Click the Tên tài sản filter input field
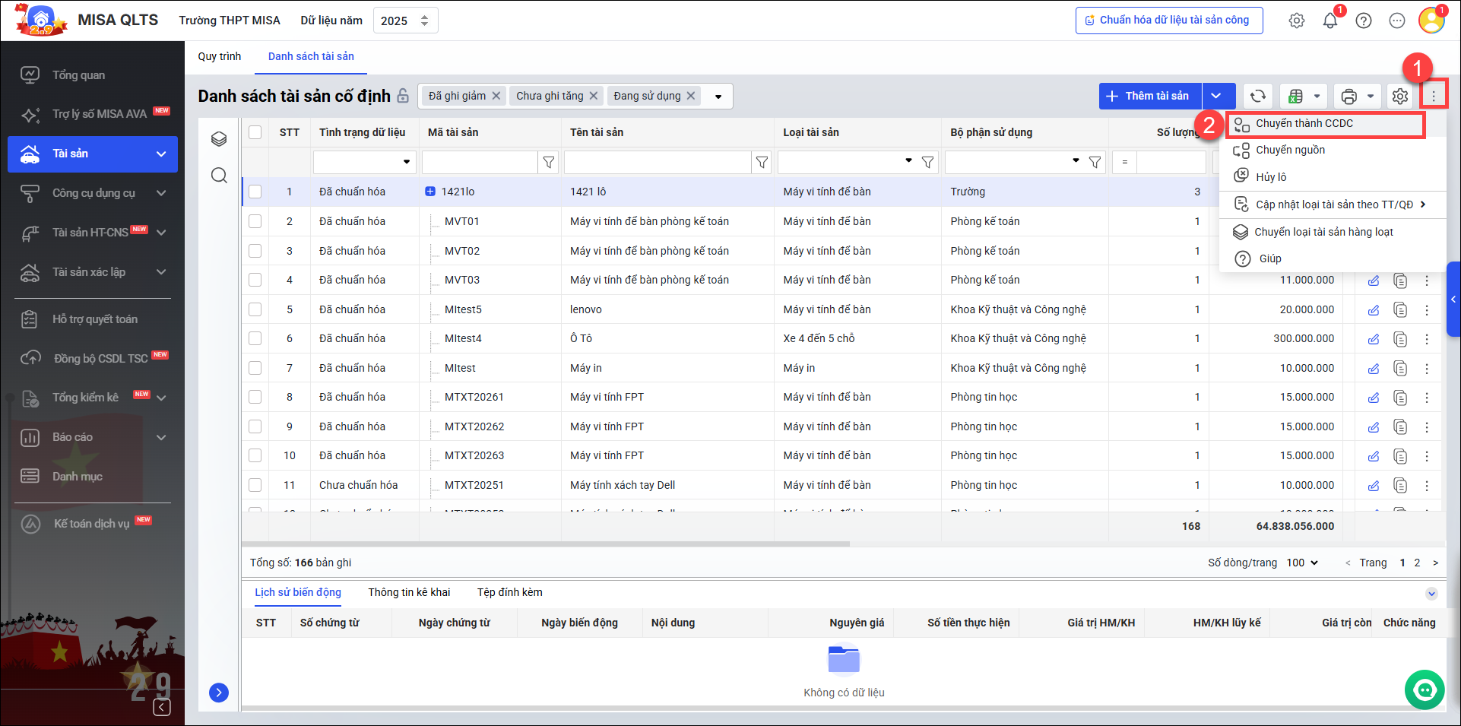1461x726 pixels. [x=657, y=162]
